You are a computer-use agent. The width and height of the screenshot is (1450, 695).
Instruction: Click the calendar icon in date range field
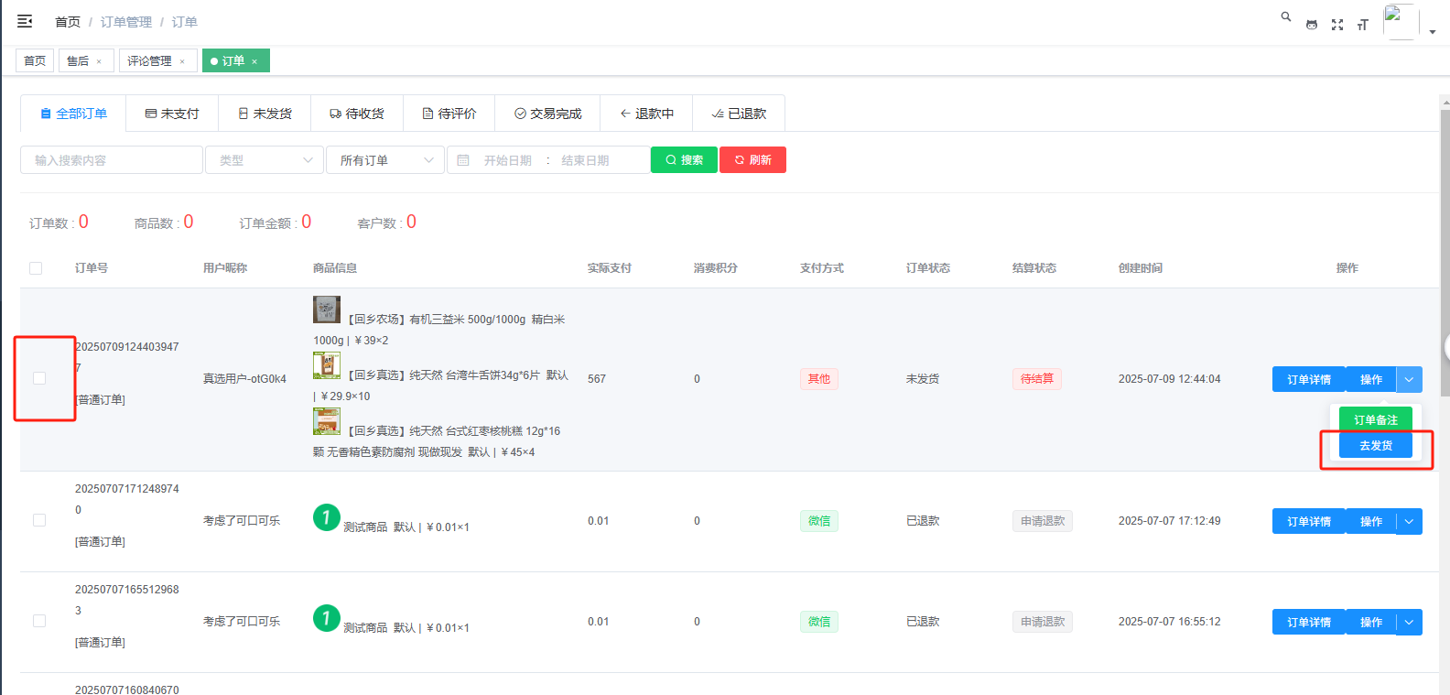(463, 160)
